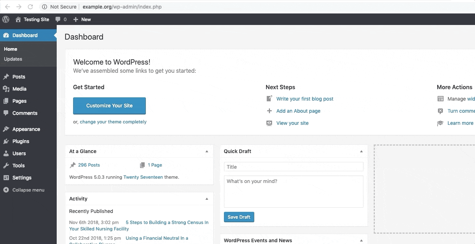The height and width of the screenshot is (244, 475).
Task: Click the screen icon beside View your site
Action: 269,123
